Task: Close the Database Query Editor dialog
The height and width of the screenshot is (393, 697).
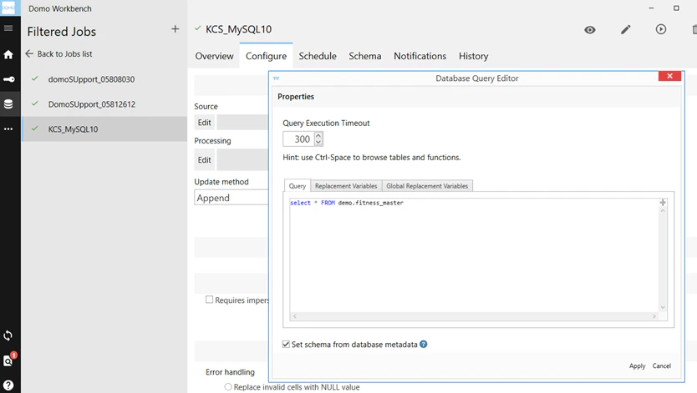Action: [670, 76]
